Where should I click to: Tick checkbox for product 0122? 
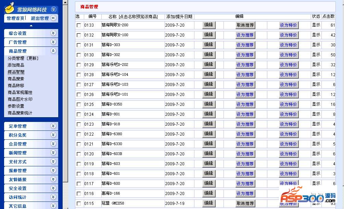pos(79,134)
